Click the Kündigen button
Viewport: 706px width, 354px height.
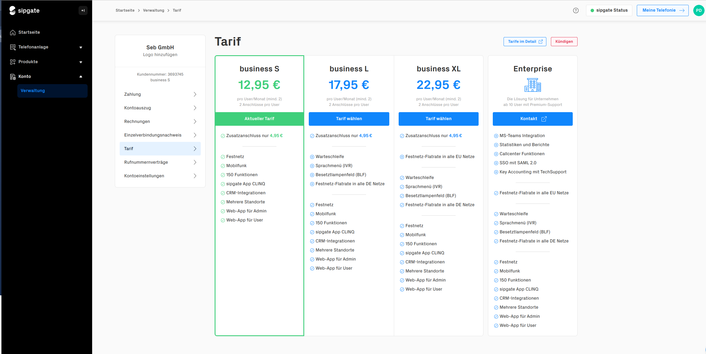pyautogui.click(x=564, y=42)
